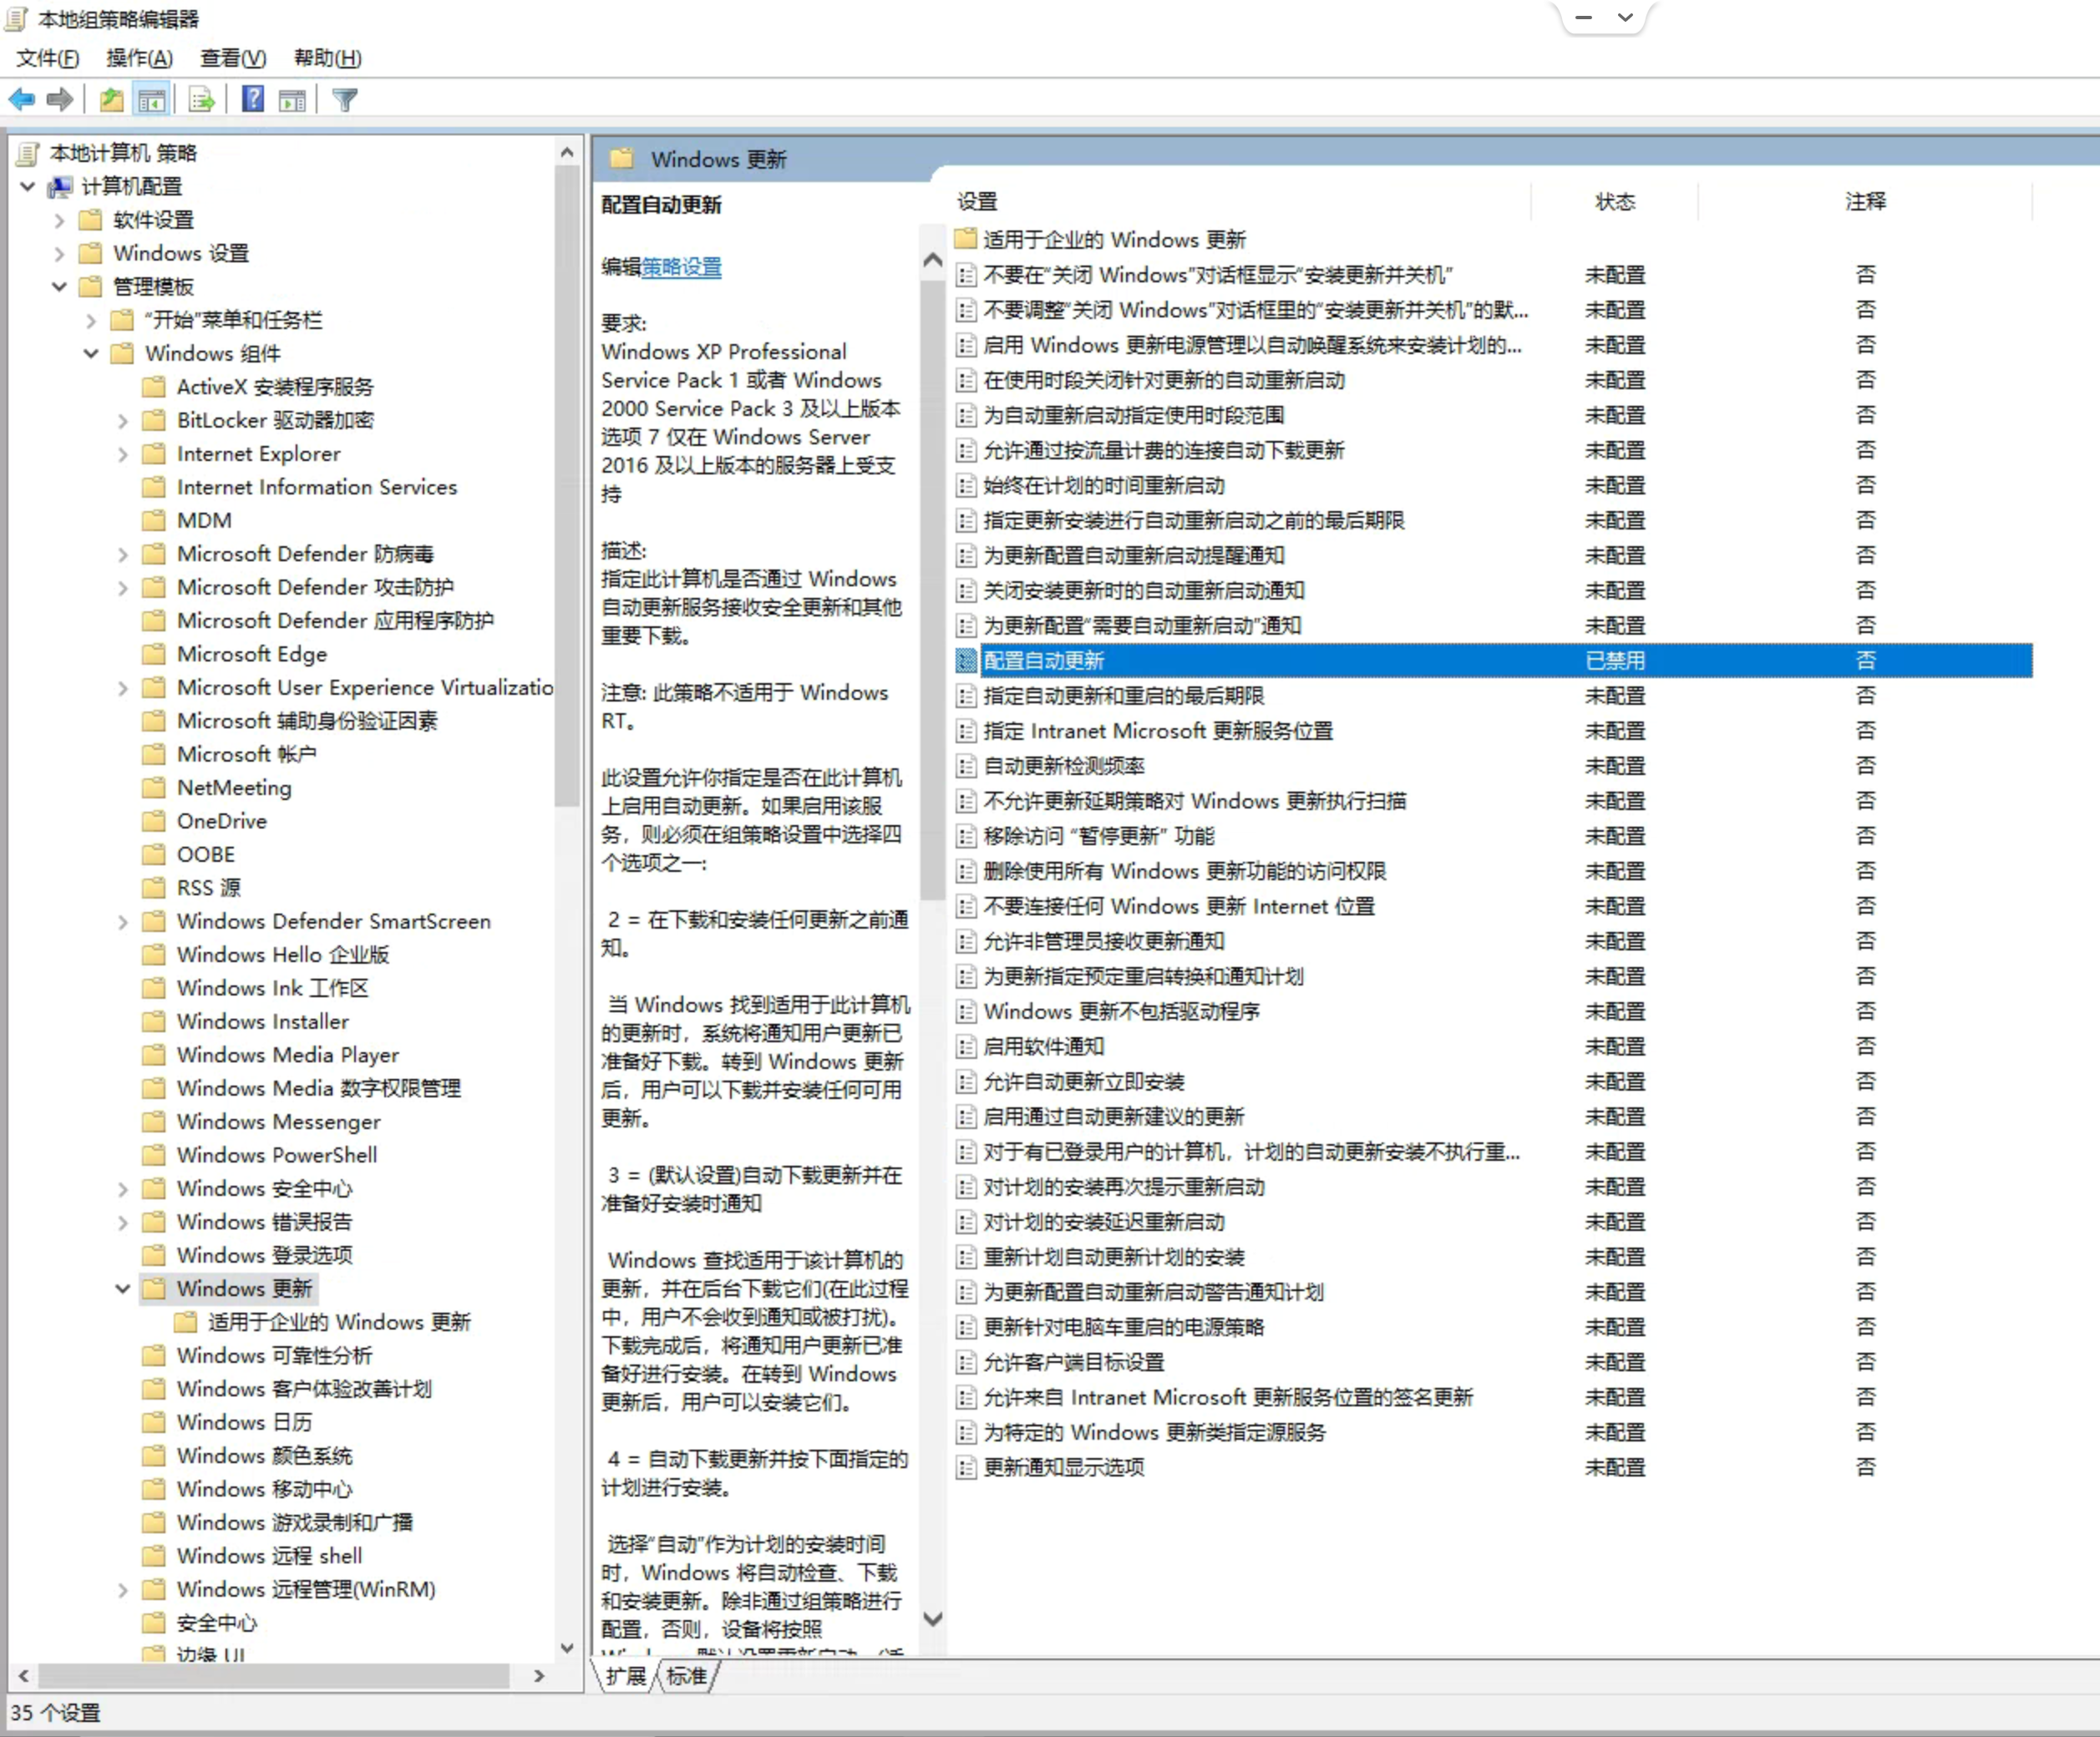Collapse the Windows 更新 tree node
Image resolution: width=2100 pixels, height=1737 pixels.
[x=122, y=1289]
